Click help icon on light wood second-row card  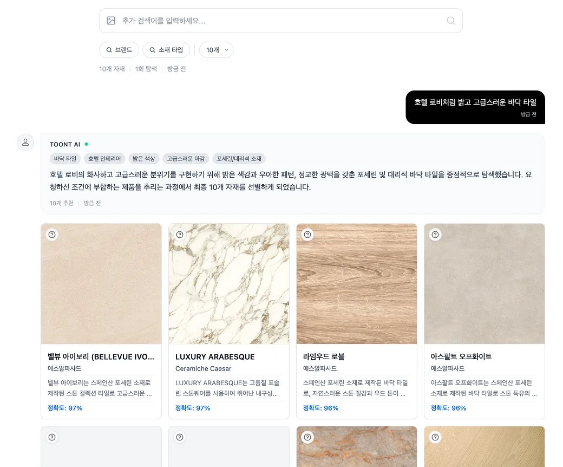[x=435, y=437]
